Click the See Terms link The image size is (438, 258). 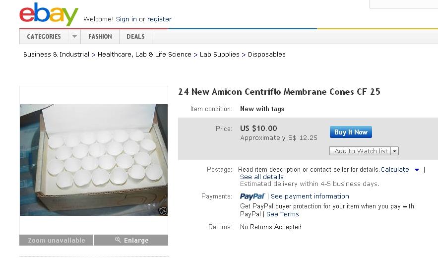(282, 214)
